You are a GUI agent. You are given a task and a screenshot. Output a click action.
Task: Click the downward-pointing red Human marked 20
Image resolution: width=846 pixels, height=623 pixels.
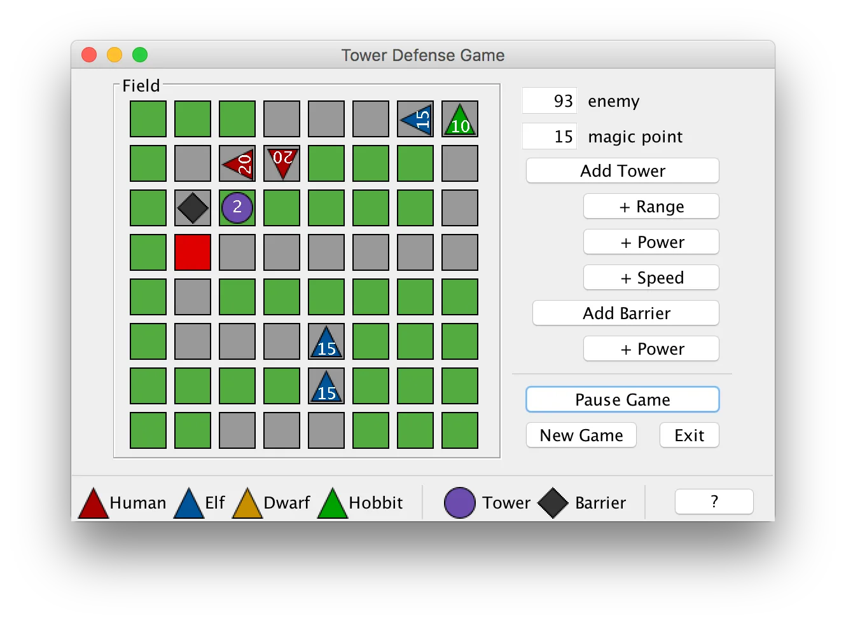point(282,163)
